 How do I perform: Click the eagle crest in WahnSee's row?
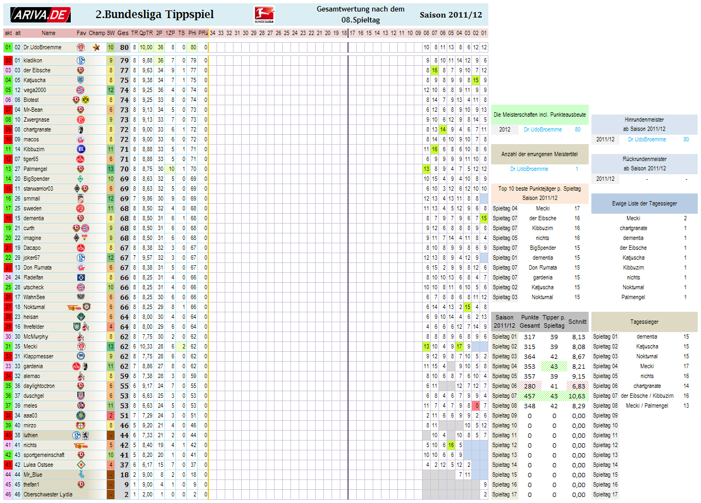[81, 298]
